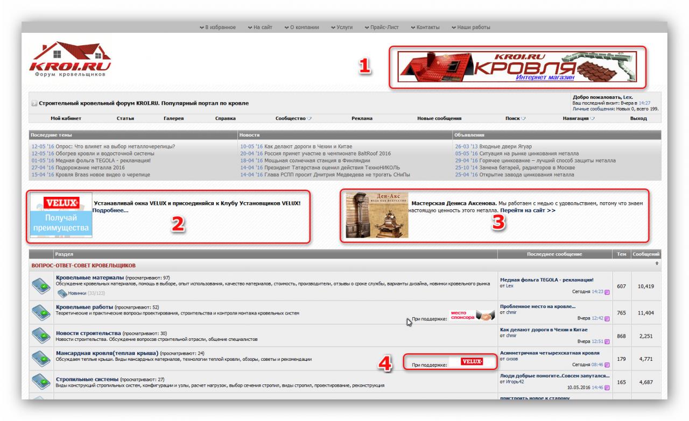This screenshot has width=689, height=421.
Task: Click the KROI.RU Кровля Интернет магазин banner
Action: [517, 67]
